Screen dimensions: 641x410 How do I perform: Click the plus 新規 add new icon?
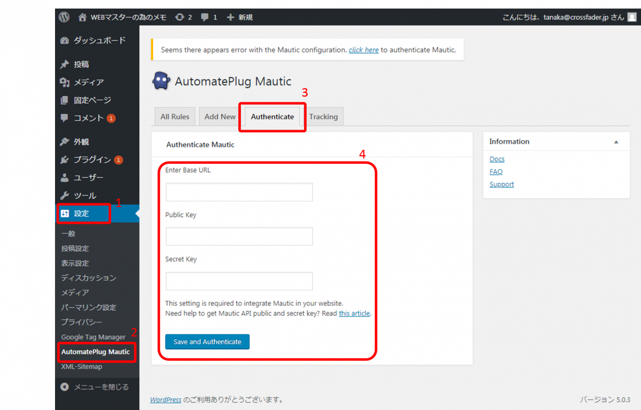click(231, 17)
